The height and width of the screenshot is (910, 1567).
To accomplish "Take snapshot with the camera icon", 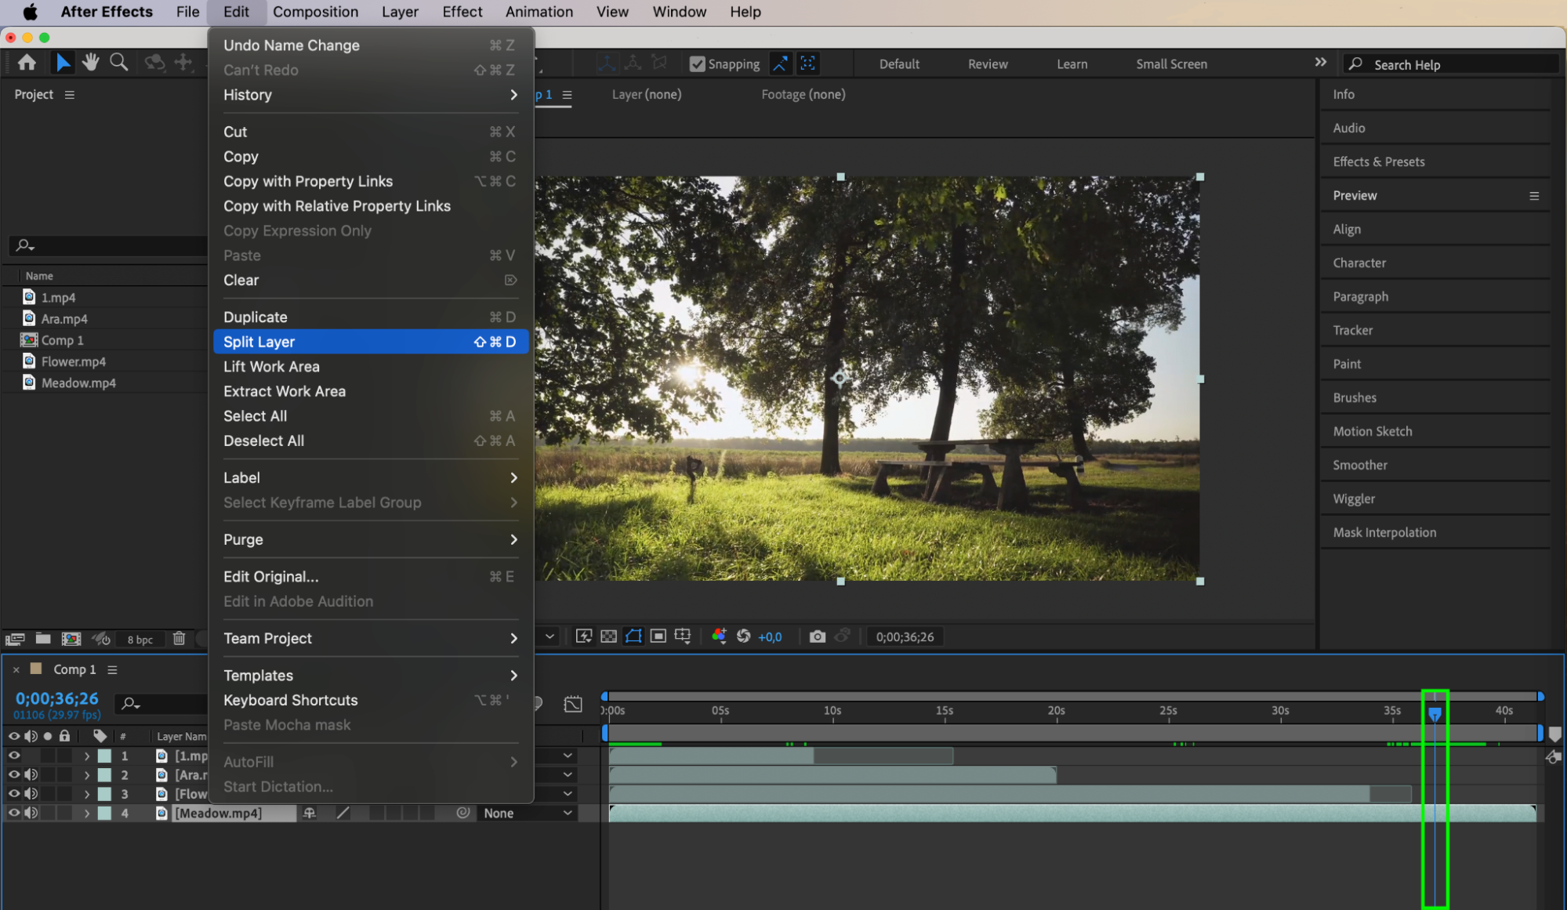I will (x=817, y=636).
